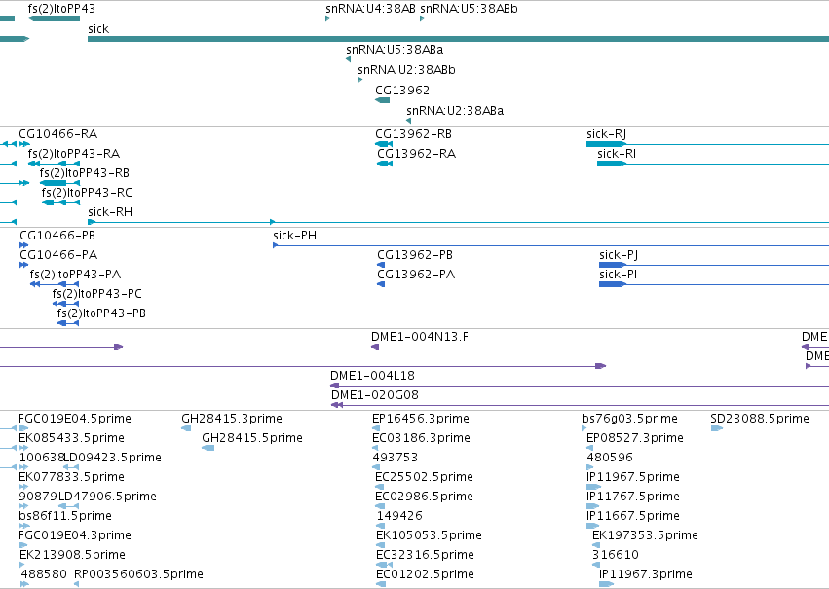The width and height of the screenshot is (829, 589).
Task: Click EST IP11767.5prime
Action: point(633,497)
